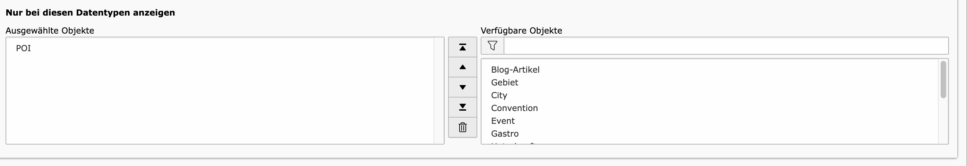Viewport: 967px width, 166px height.
Task: Choose the Gastro list entry
Action: tap(710, 133)
